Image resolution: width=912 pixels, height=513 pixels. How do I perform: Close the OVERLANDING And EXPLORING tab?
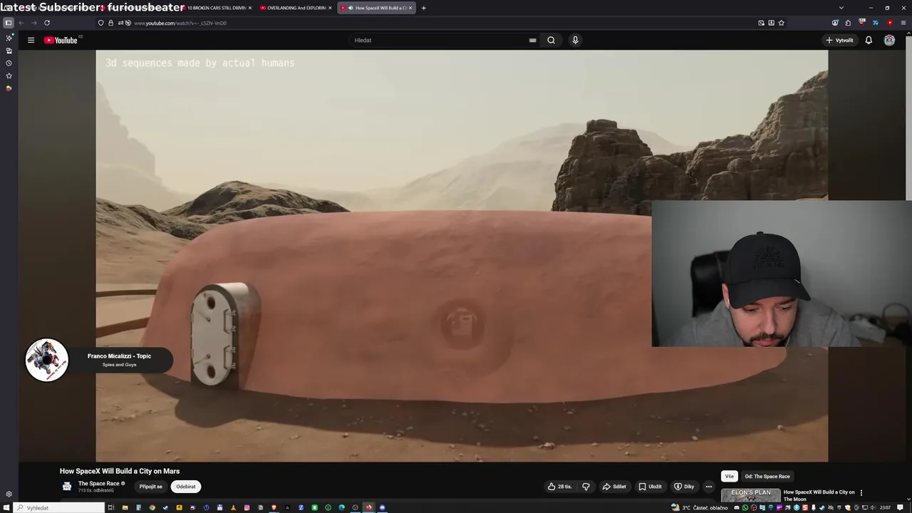click(330, 8)
